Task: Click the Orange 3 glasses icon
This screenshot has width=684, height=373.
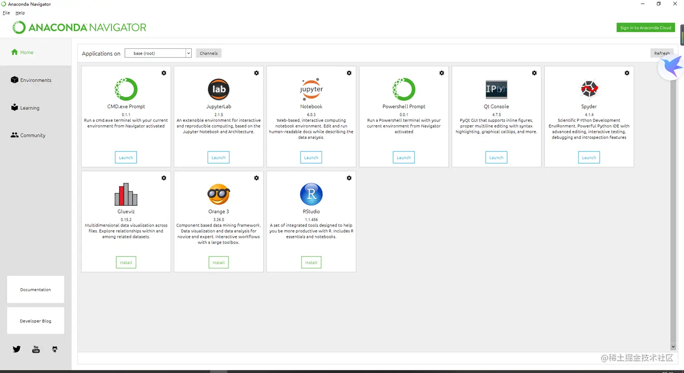Action: point(218,194)
